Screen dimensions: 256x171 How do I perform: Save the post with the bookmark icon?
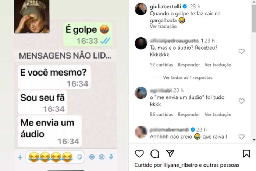tap(246, 154)
